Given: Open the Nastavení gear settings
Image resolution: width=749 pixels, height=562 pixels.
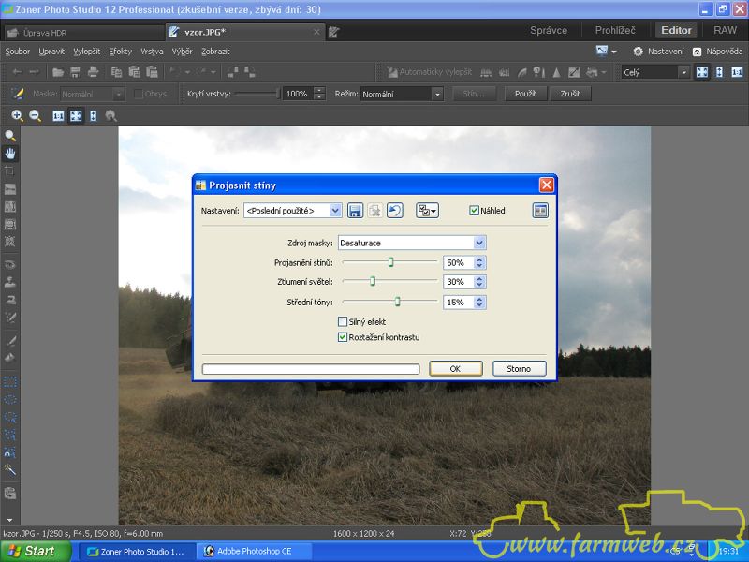Looking at the screenshot, I should point(659,52).
